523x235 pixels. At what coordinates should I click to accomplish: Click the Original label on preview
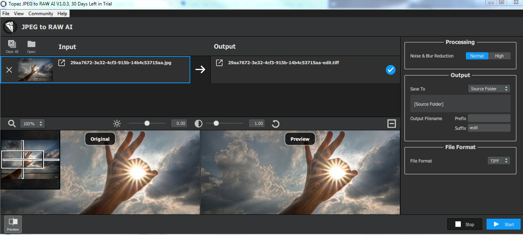click(x=100, y=139)
